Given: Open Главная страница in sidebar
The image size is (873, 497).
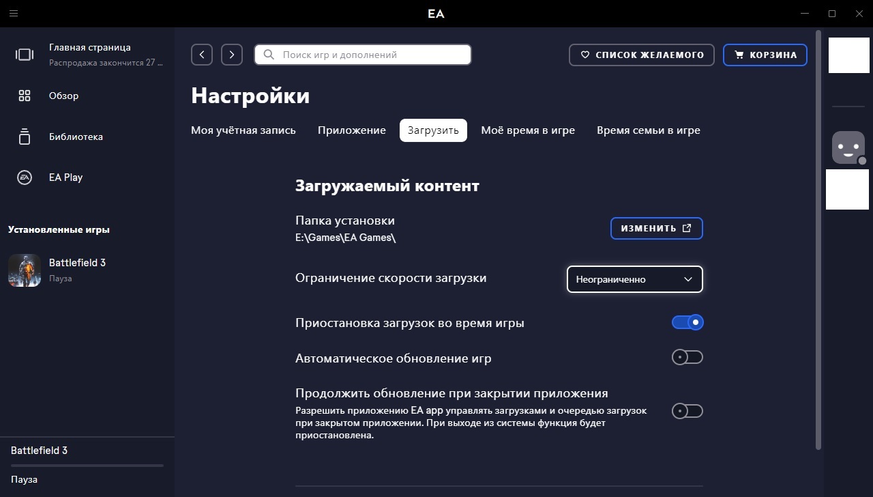Looking at the screenshot, I should point(87,55).
